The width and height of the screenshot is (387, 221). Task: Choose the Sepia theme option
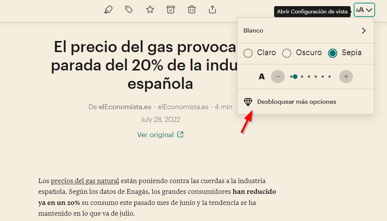(333, 53)
